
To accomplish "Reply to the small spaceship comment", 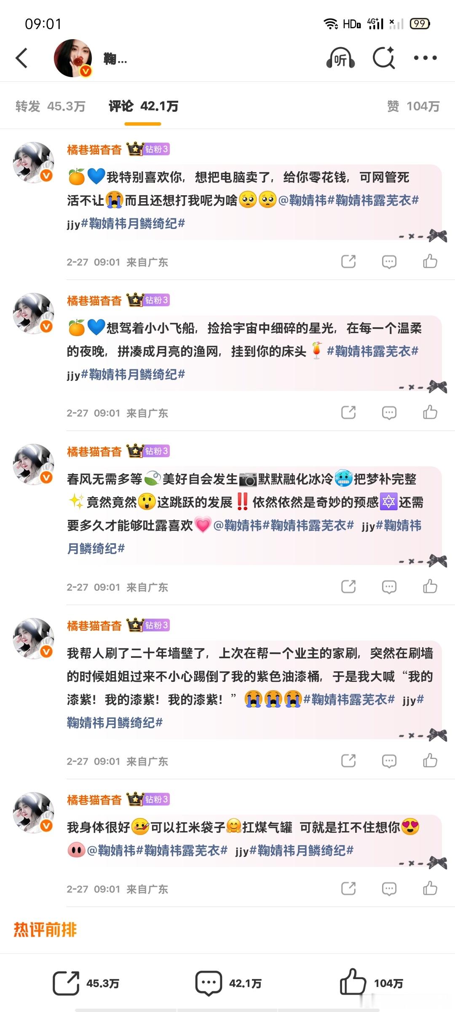I will click(389, 413).
